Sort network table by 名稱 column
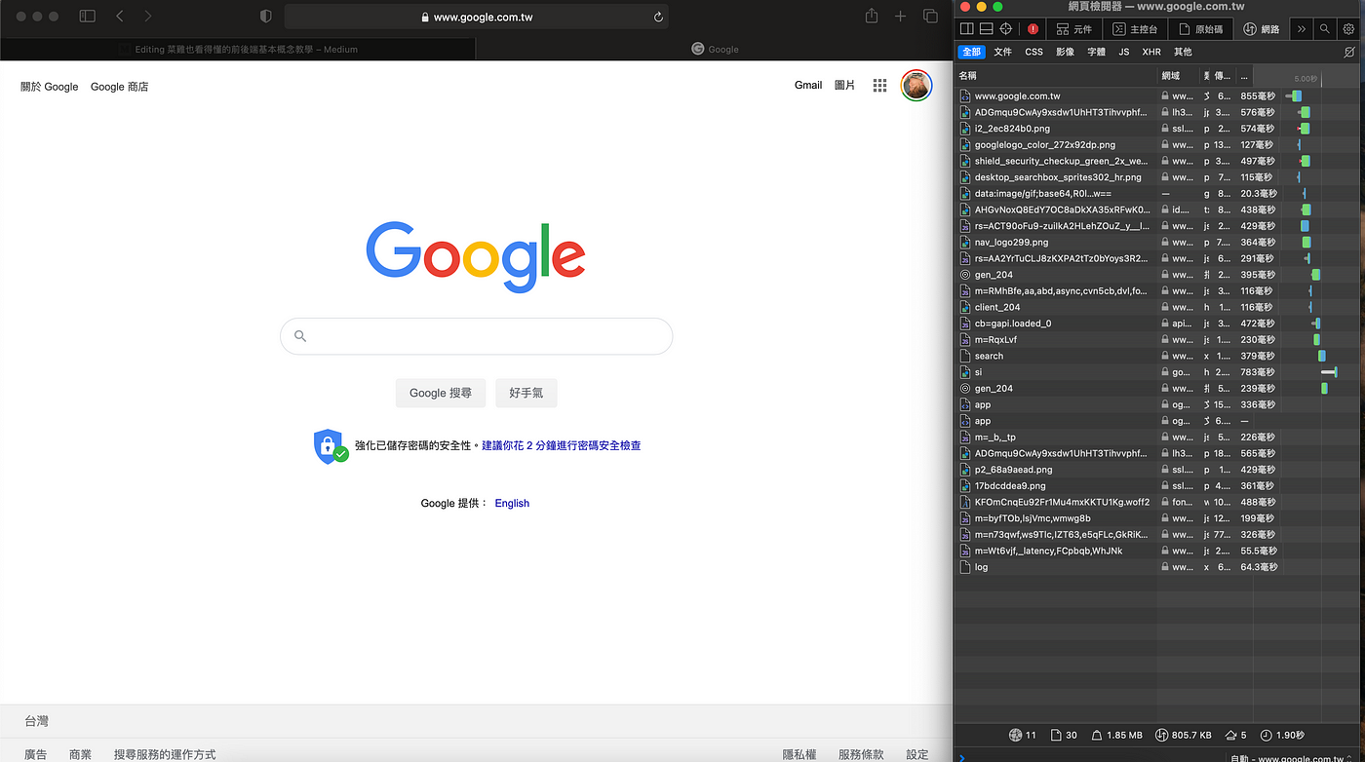The width and height of the screenshot is (1365, 762). [x=1056, y=75]
